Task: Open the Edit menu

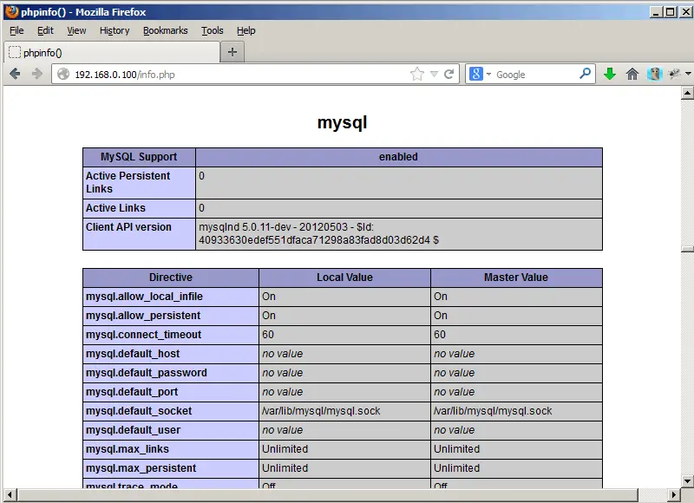Action: [x=45, y=30]
